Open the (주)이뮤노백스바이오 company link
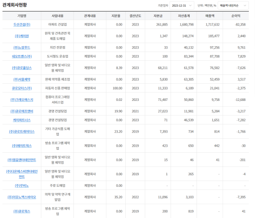The width and height of the screenshot is (255, 218). [x=22, y=197]
